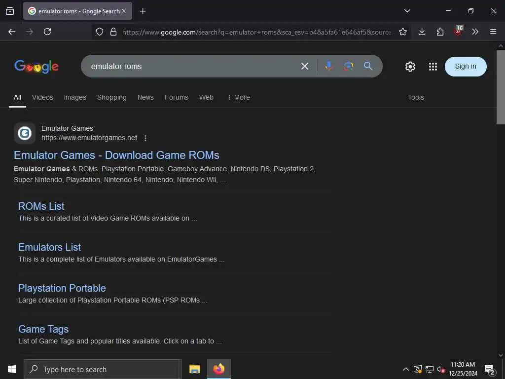Open the Emulators List sitelink
The height and width of the screenshot is (379, 505).
click(x=50, y=247)
